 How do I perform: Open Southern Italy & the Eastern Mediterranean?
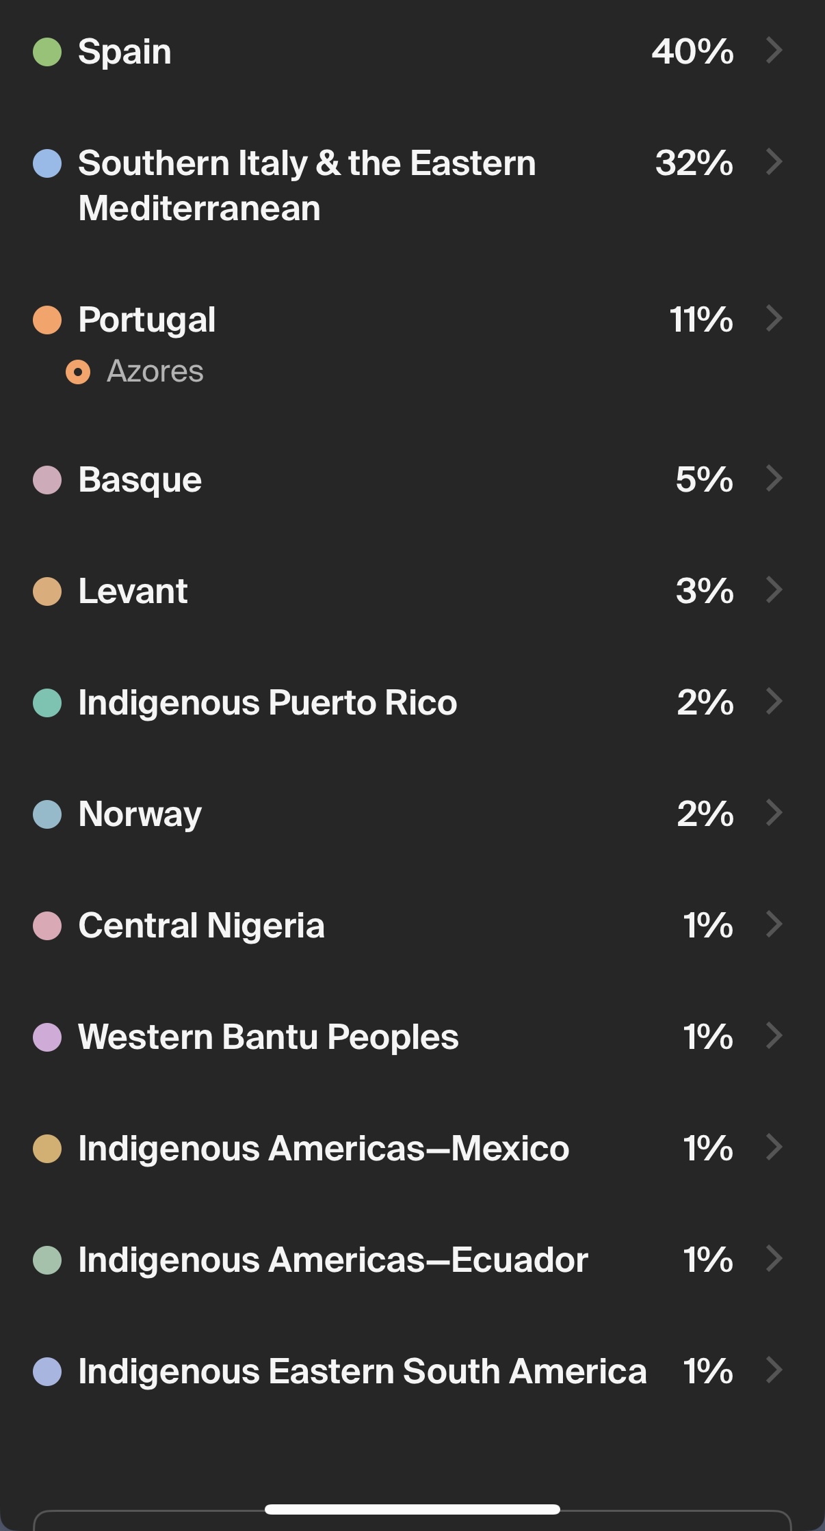[306, 185]
